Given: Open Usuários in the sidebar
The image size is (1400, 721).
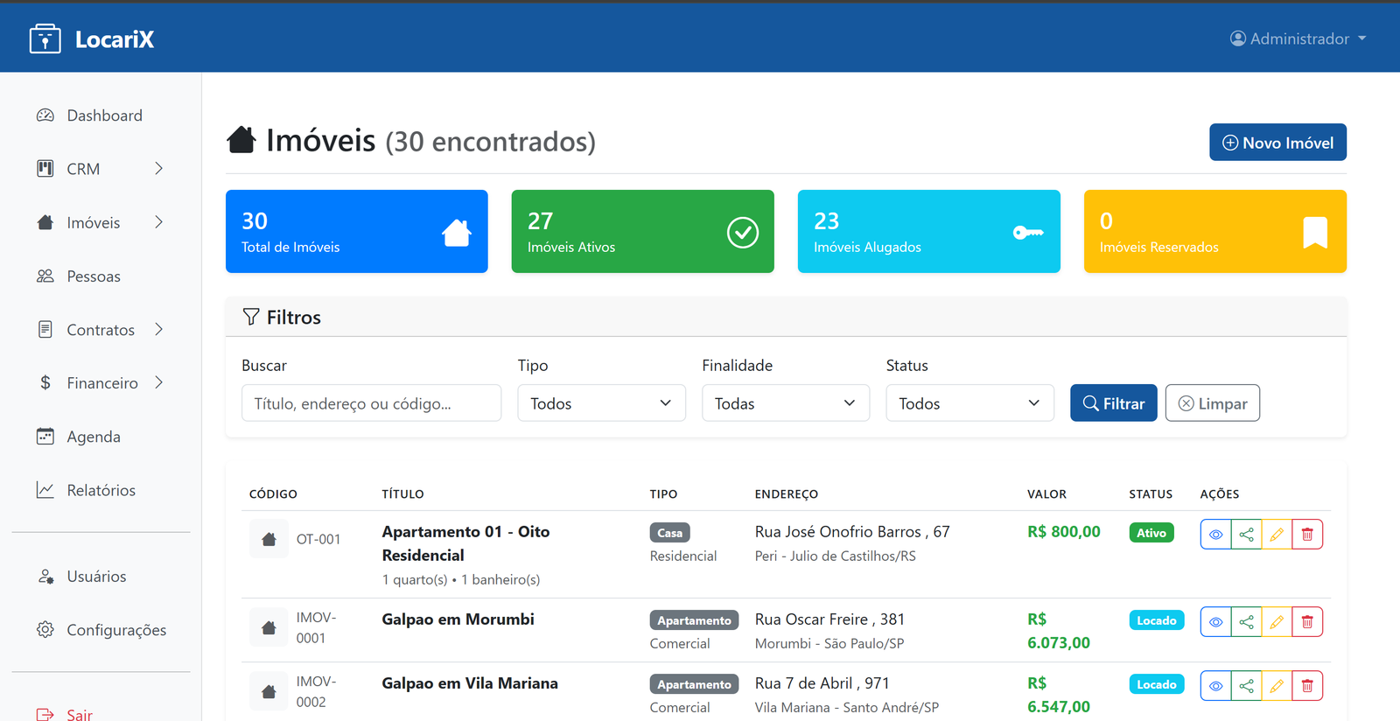Looking at the screenshot, I should tap(96, 577).
